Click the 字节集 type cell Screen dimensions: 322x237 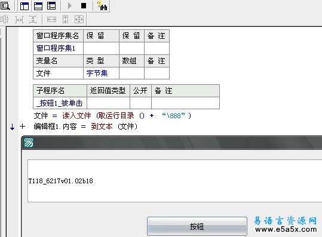point(101,73)
